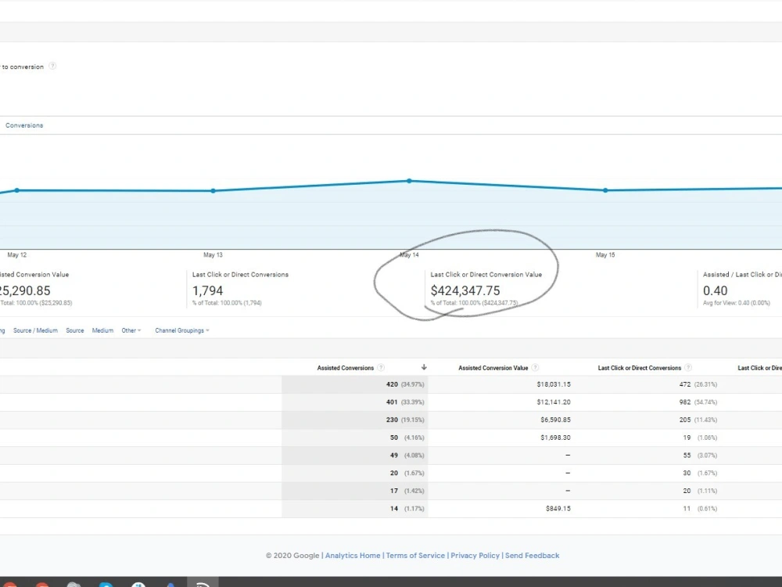Click the Send Feedback link

(532, 556)
